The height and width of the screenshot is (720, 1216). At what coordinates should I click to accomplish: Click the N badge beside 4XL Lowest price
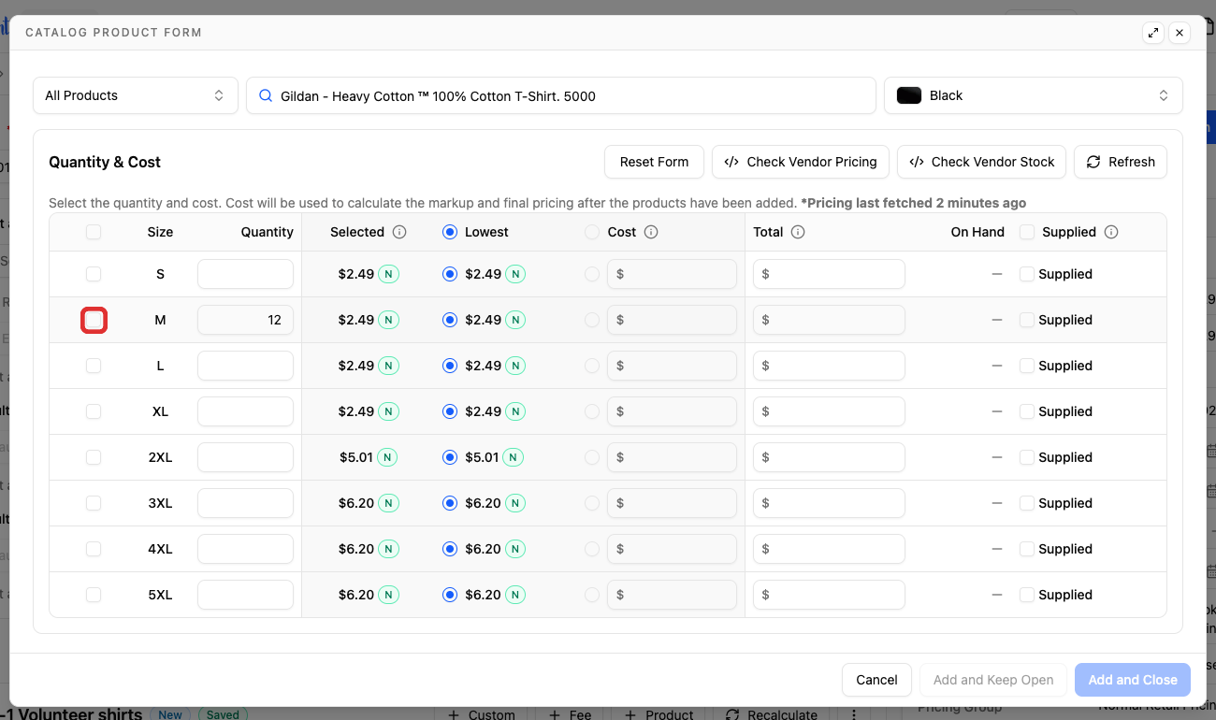[x=515, y=549]
